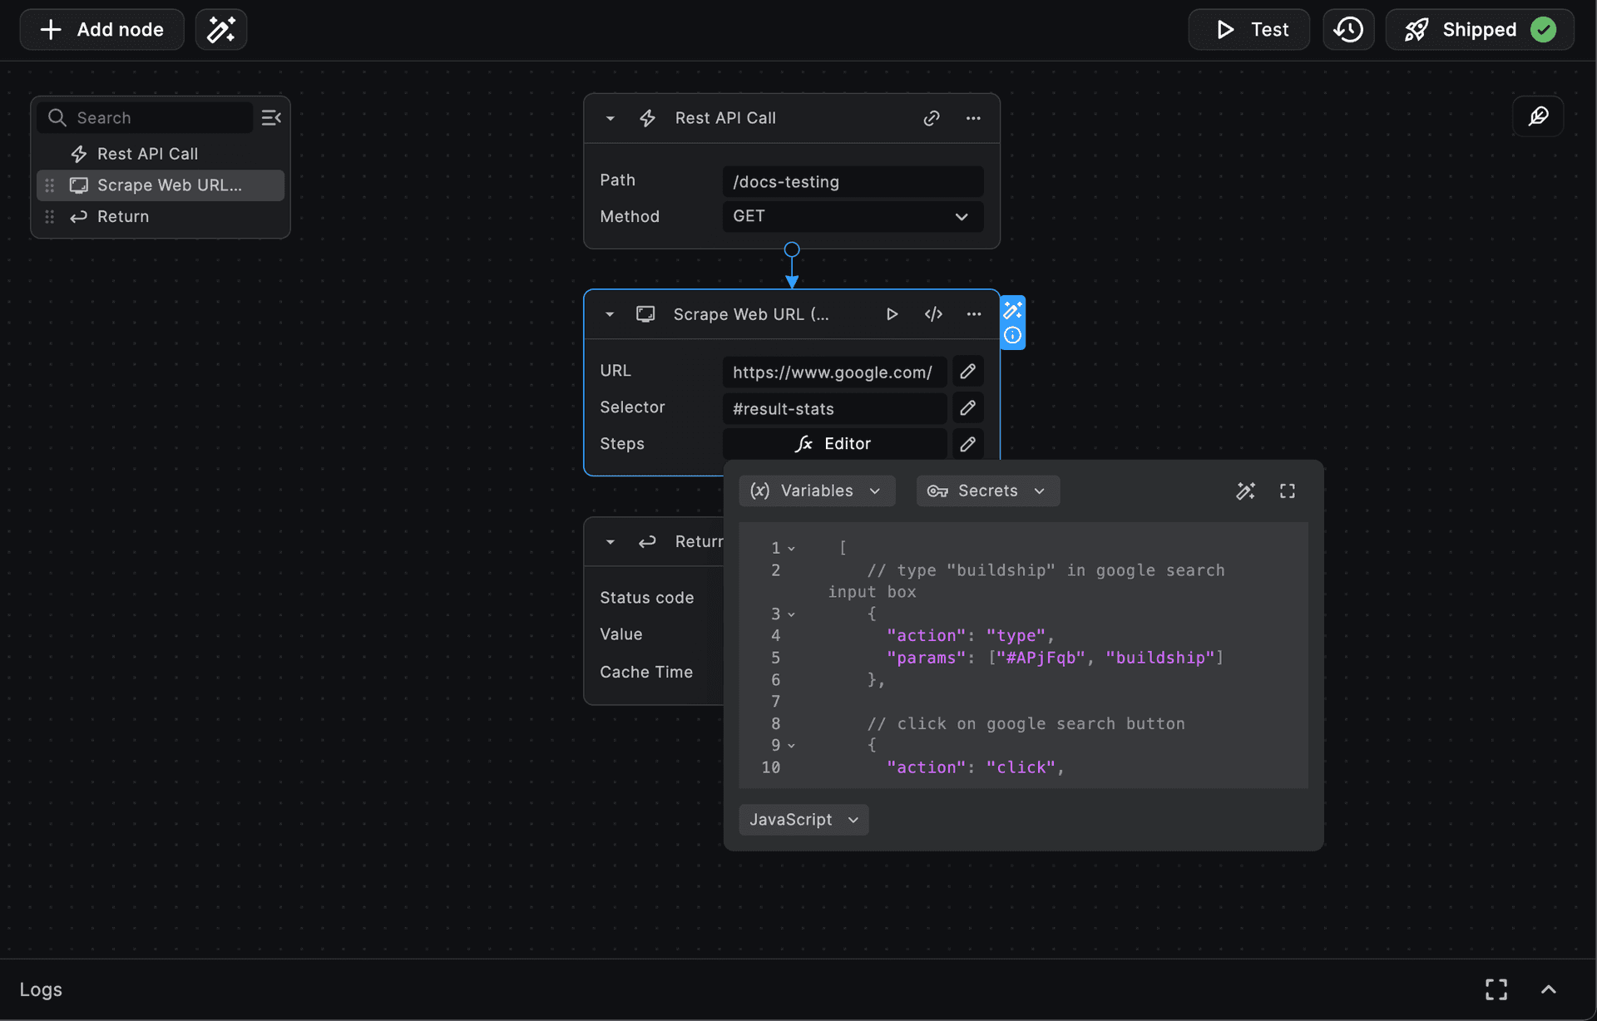The height and width of the screenshot is (1021, 1597).
Task: Run the Scrape Web URL node play icon
Action: (892, 314)
